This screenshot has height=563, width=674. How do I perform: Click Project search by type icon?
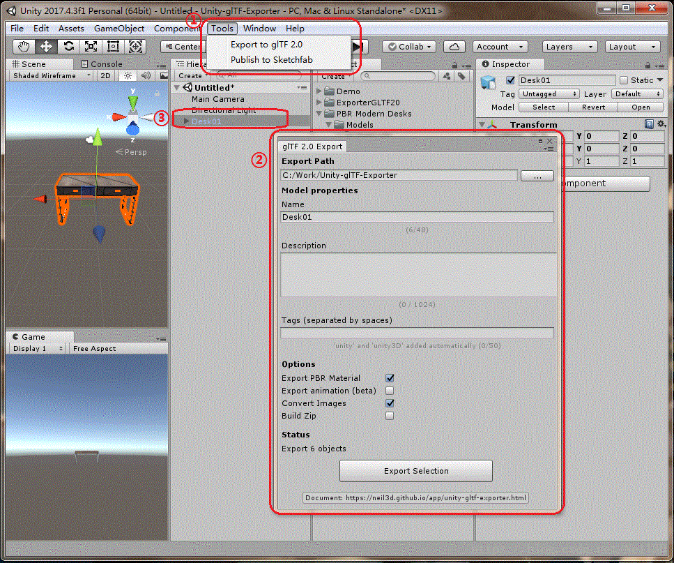(447, 76)
